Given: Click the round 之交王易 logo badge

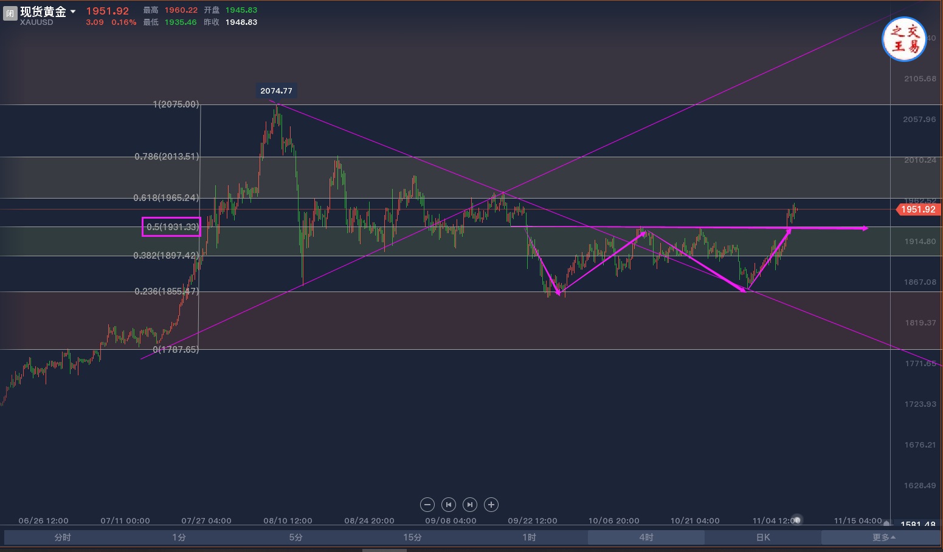Looking at the screenshot, I should tap(904, 39).
